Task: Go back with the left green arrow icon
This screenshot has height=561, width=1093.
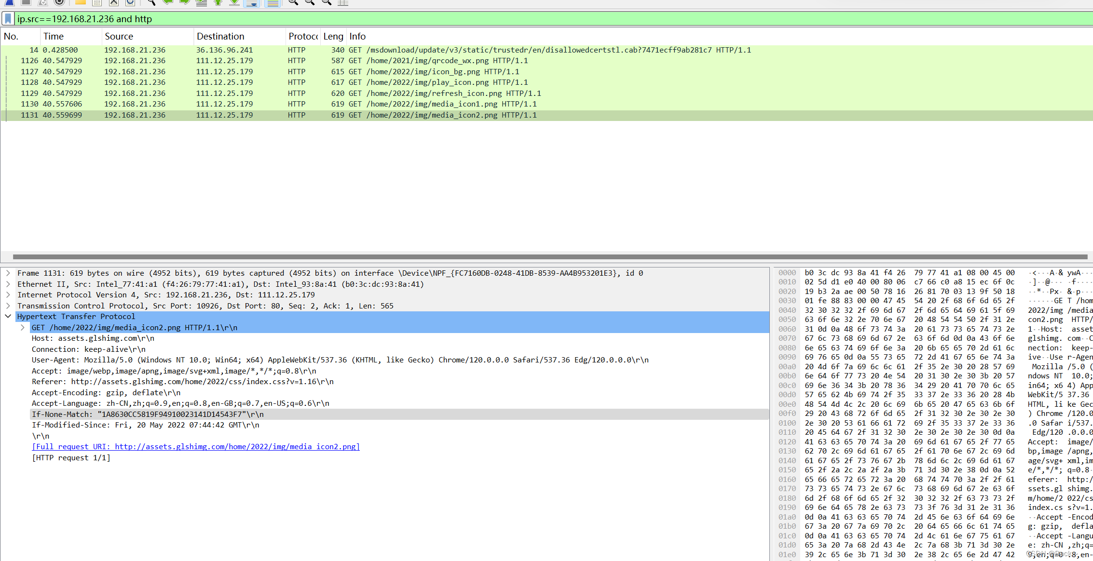Action: point(168,2)
